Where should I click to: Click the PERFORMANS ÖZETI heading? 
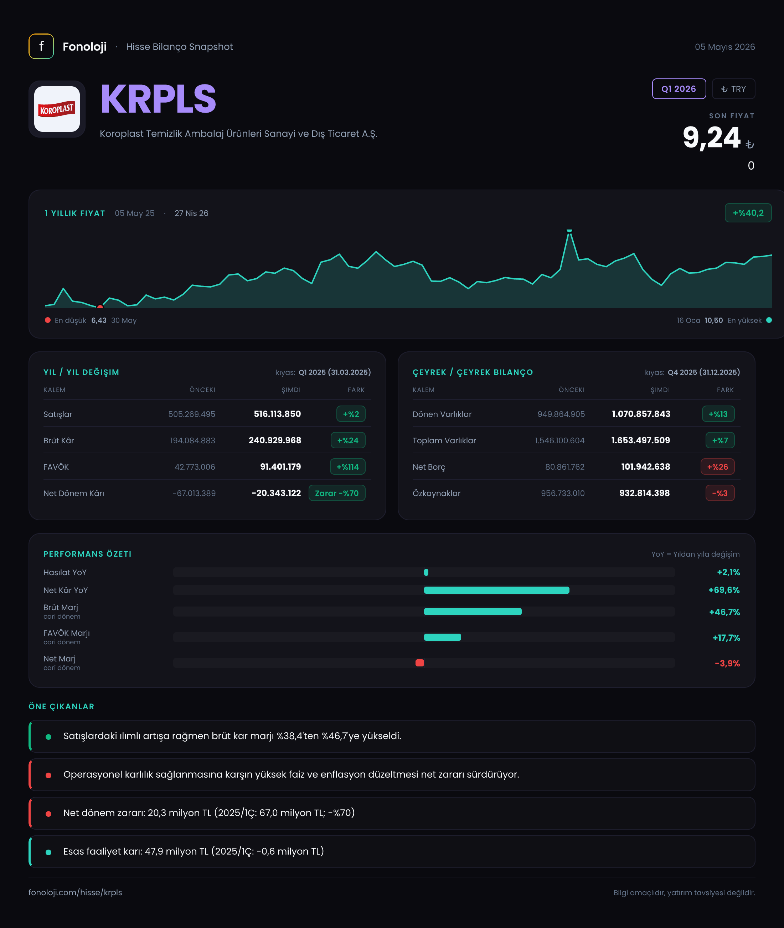click(x=88, y=554)
